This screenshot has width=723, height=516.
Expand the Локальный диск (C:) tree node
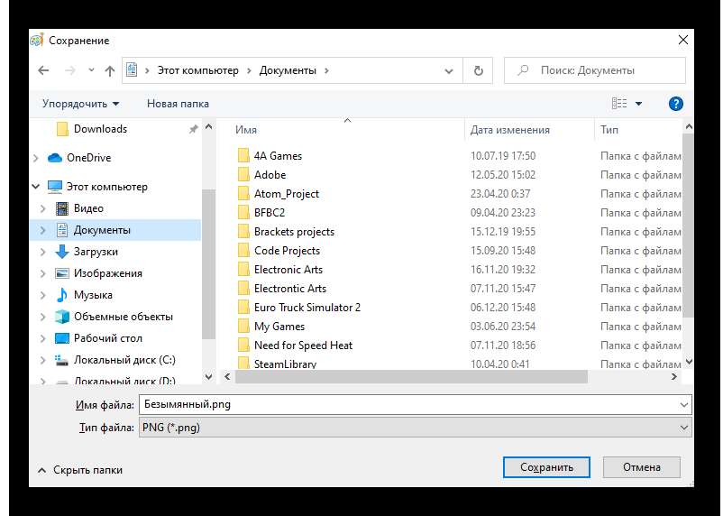42,360
